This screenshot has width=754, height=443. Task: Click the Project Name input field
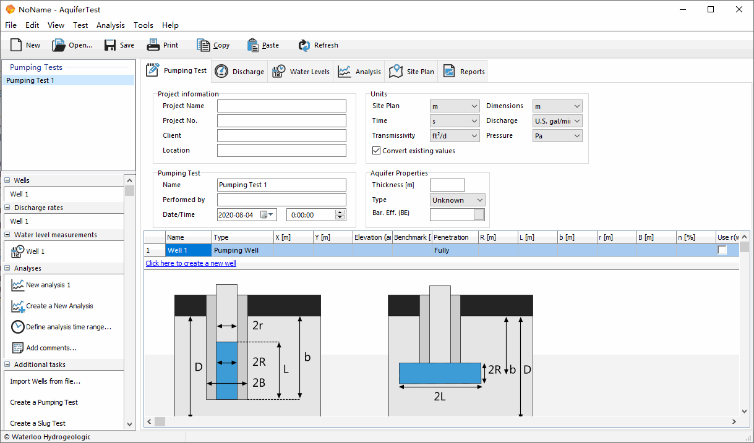281,106
